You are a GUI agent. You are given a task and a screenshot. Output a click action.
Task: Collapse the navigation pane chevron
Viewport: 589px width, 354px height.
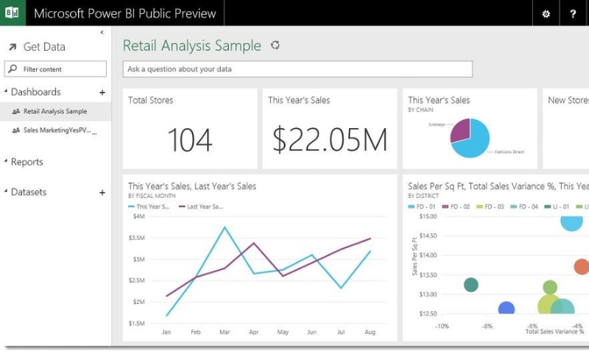[102, 32]
